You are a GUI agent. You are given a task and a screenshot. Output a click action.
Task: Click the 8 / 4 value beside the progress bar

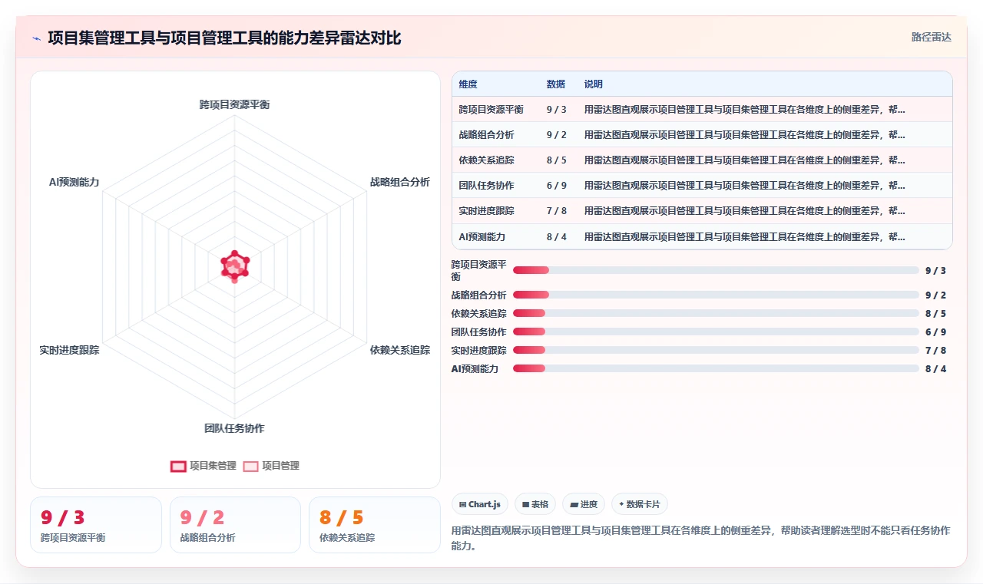pyautogui.click(x=935, y=368)
